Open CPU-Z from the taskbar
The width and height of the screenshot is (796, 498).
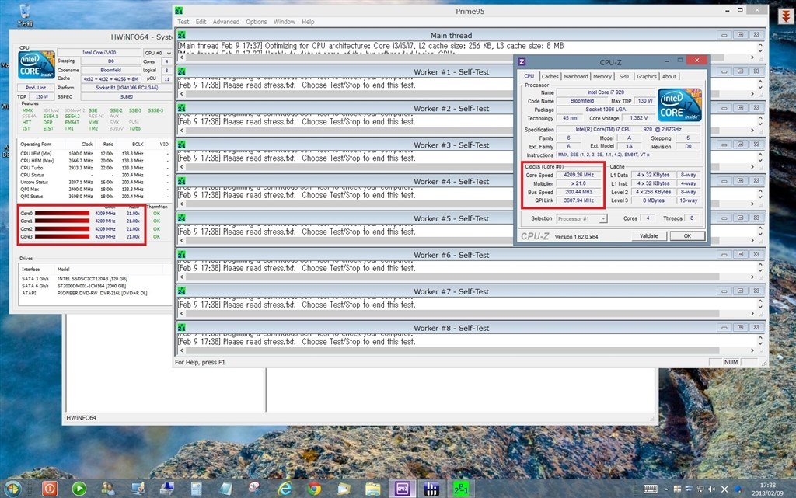[402, 488]
